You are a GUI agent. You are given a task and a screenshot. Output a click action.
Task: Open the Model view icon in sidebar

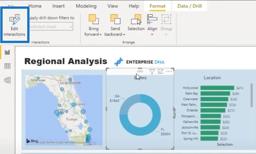(x=7, y=80)
